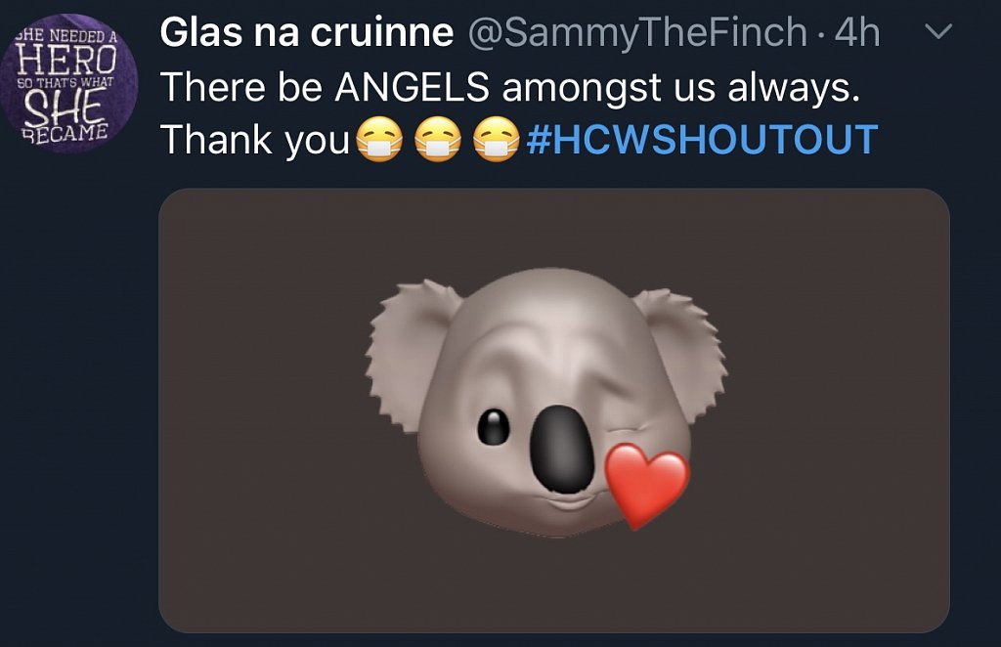Click the koala's right fluffy ear

pos(681,352)
